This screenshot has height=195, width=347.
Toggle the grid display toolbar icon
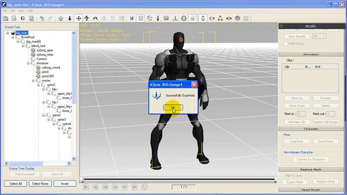(140, 18)
